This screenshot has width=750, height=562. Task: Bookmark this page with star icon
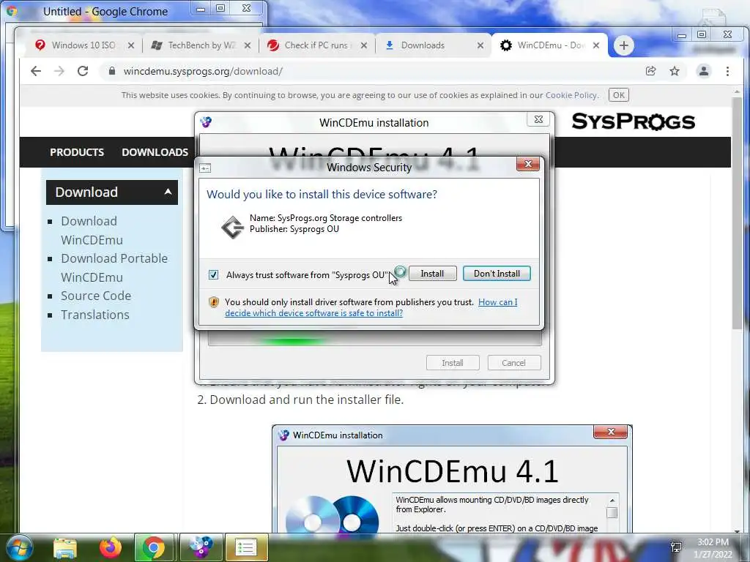click(675, 71)
